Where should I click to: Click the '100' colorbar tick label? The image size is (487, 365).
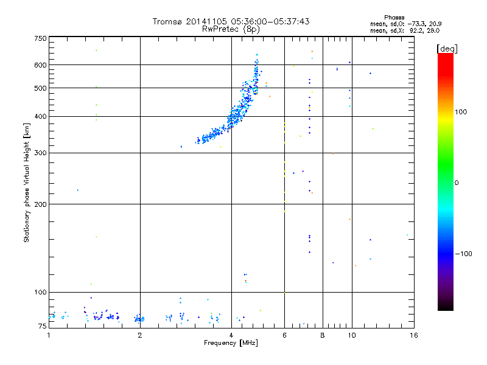[x=461, y=112]
